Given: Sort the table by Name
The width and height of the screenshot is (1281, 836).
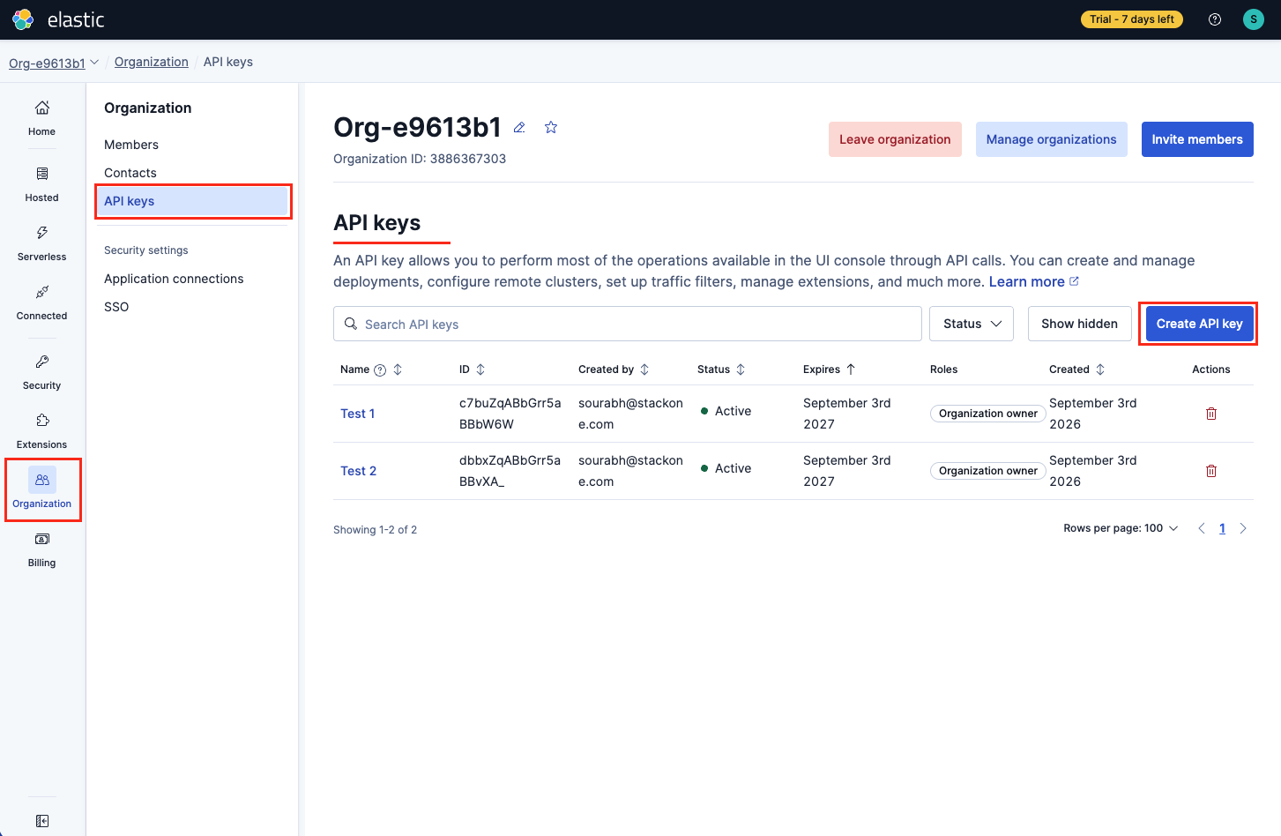Looking at the screenshot, I should (398, 369).
